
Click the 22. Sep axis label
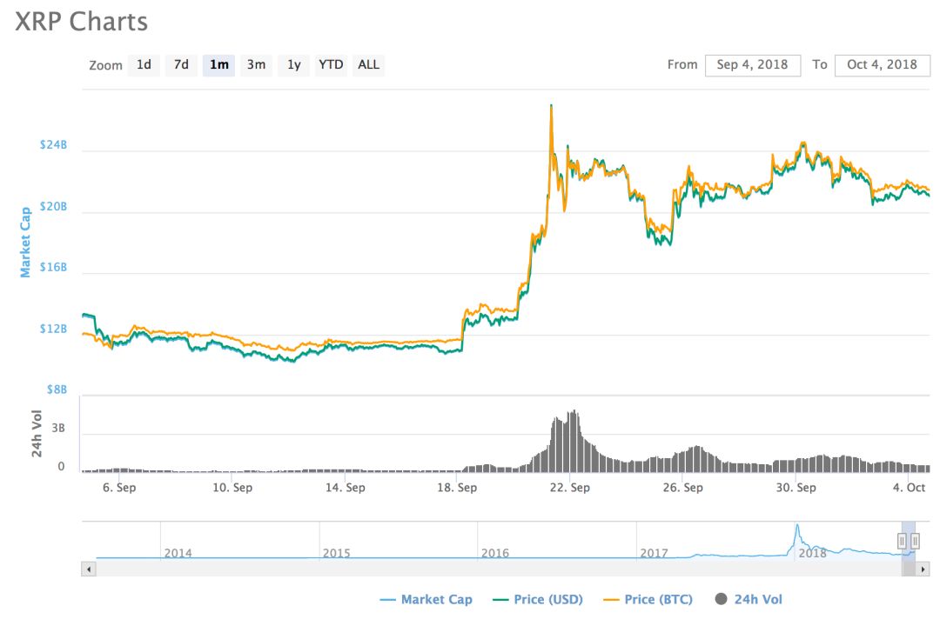click(569, 488)
